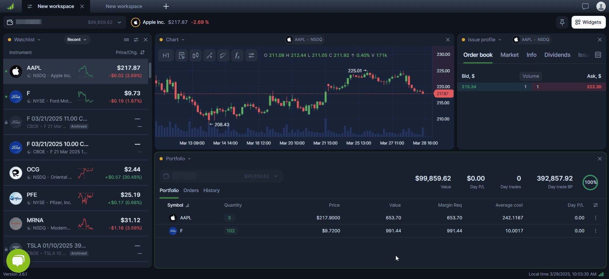This screenshot has height=279, width=609.
Task: Click the watchlist vertical scrollbar
Action: [x=150, y=70]
